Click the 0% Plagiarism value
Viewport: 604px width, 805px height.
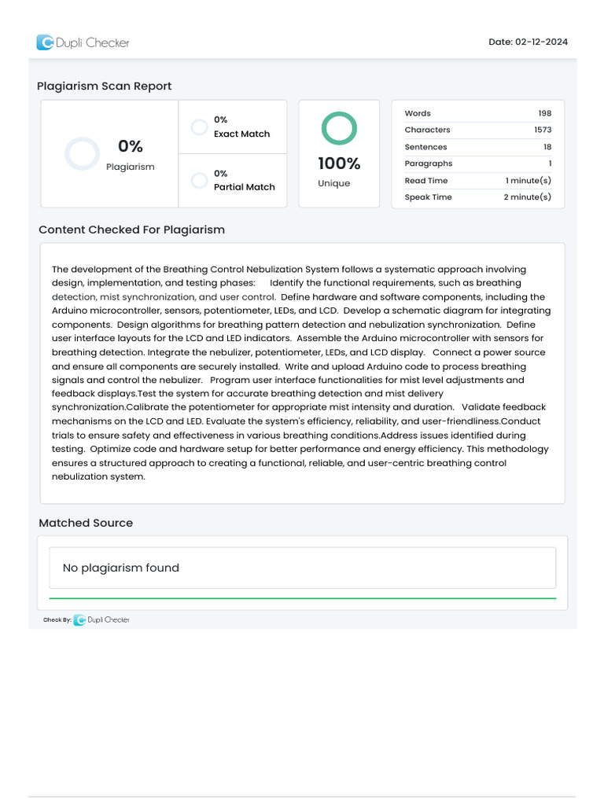131,146
